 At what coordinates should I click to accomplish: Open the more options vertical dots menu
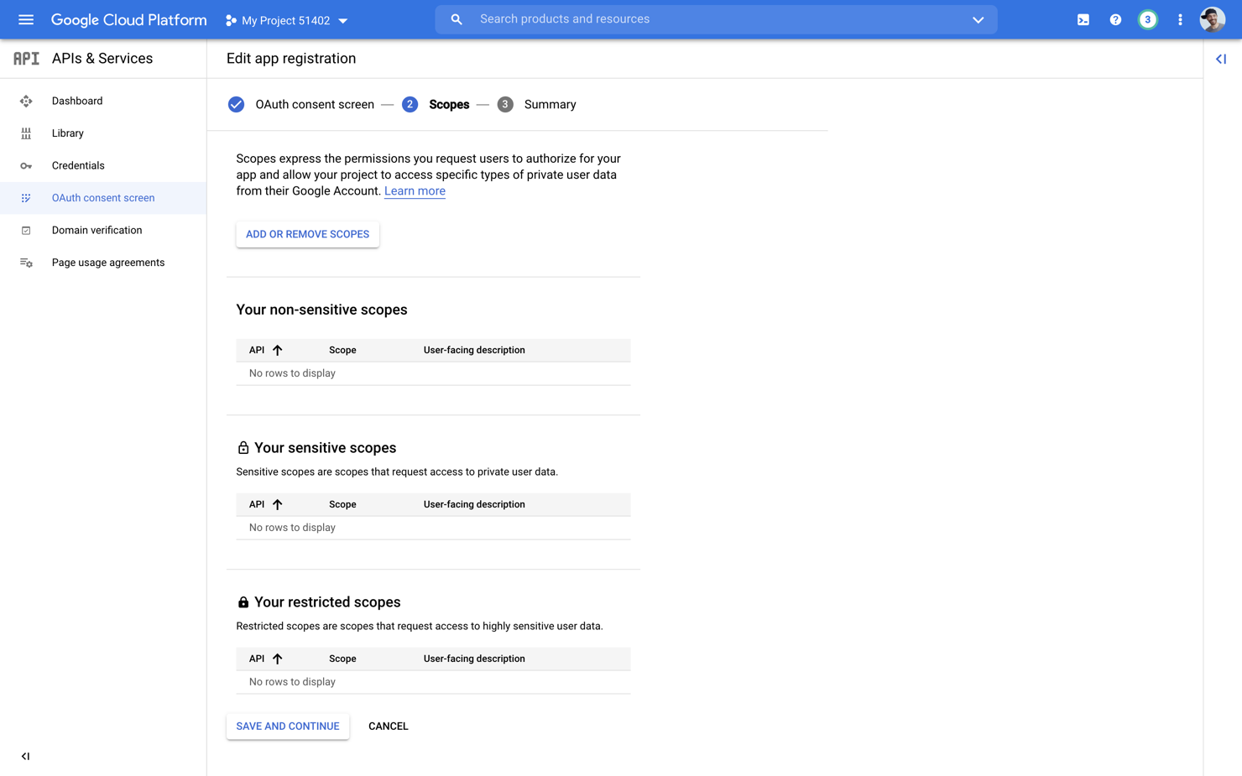pyautogui.click(x=1180, y=19)
